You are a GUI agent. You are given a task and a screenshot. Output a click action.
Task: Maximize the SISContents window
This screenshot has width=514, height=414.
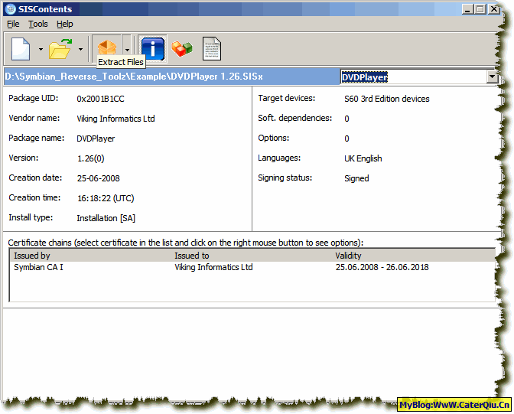[480, 9]
